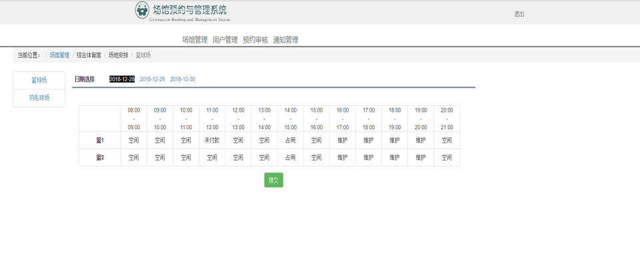Screen dimensions: 640x275
Task: Select 篮1 slot at 08:00 (空闲)
Action: 134,140
